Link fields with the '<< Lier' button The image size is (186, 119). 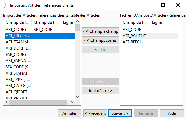coord(101,50)
